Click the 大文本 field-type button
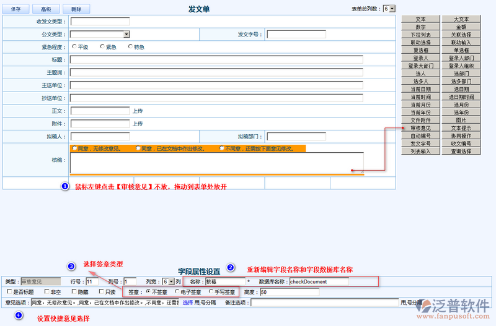This screenshot has width=496, height=326. [x=461, y=19]
